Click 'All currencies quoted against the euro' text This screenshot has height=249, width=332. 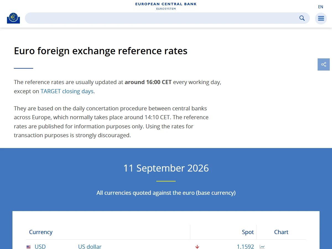point(166,193)
